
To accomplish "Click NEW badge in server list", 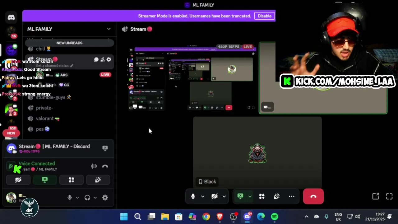I will click(11, 133).
